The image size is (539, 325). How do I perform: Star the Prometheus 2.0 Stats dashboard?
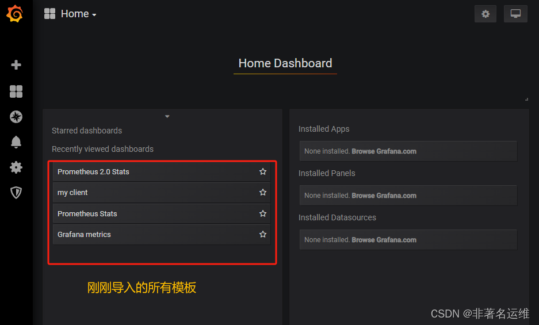(x=263, y=171)
